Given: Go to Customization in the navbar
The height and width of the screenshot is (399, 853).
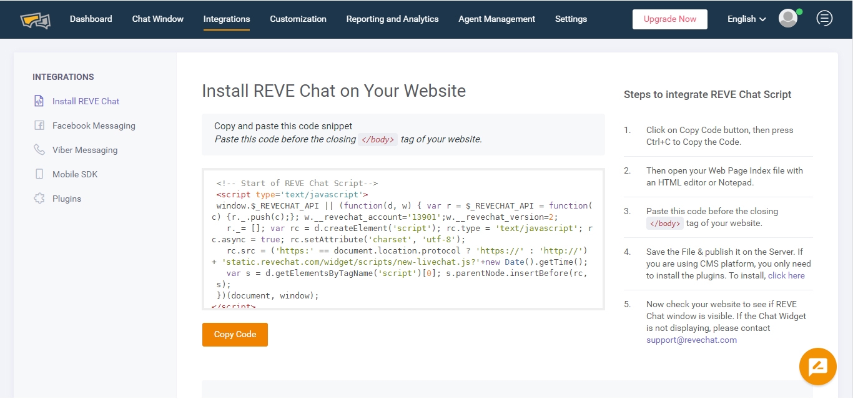Looking at the screenshot, I should pos(298,19).
